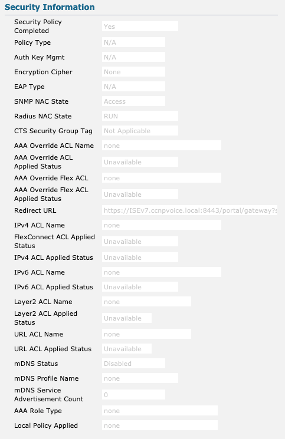
Task: Select the Layer2 ACL Name field
Action: [146, 302]
